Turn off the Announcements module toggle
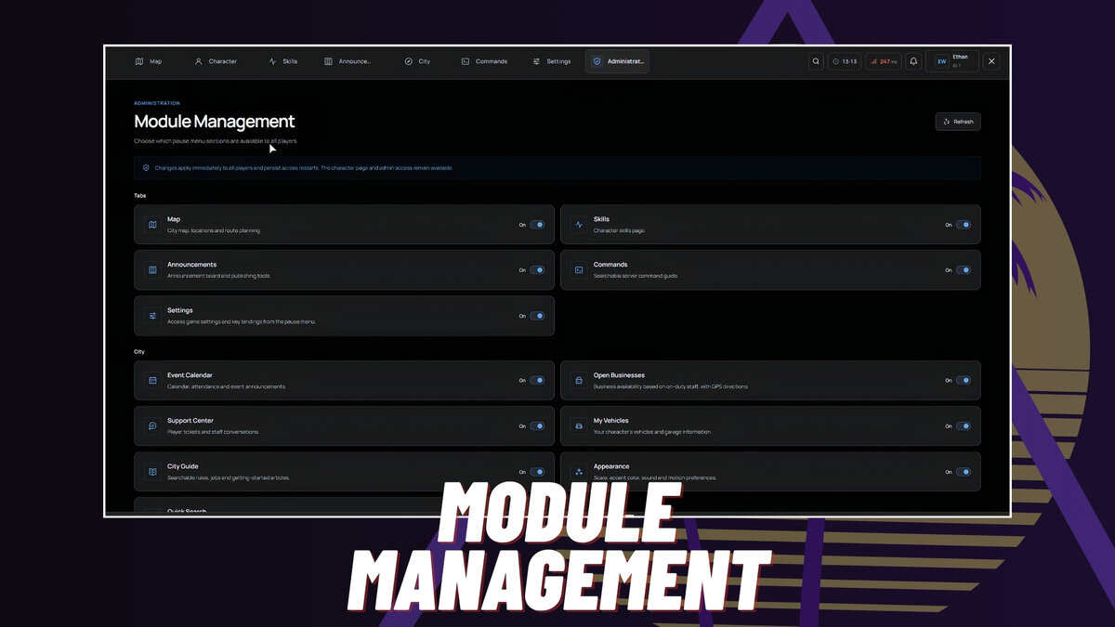This screenshot has height=627, width=1115. click(537, 270)
